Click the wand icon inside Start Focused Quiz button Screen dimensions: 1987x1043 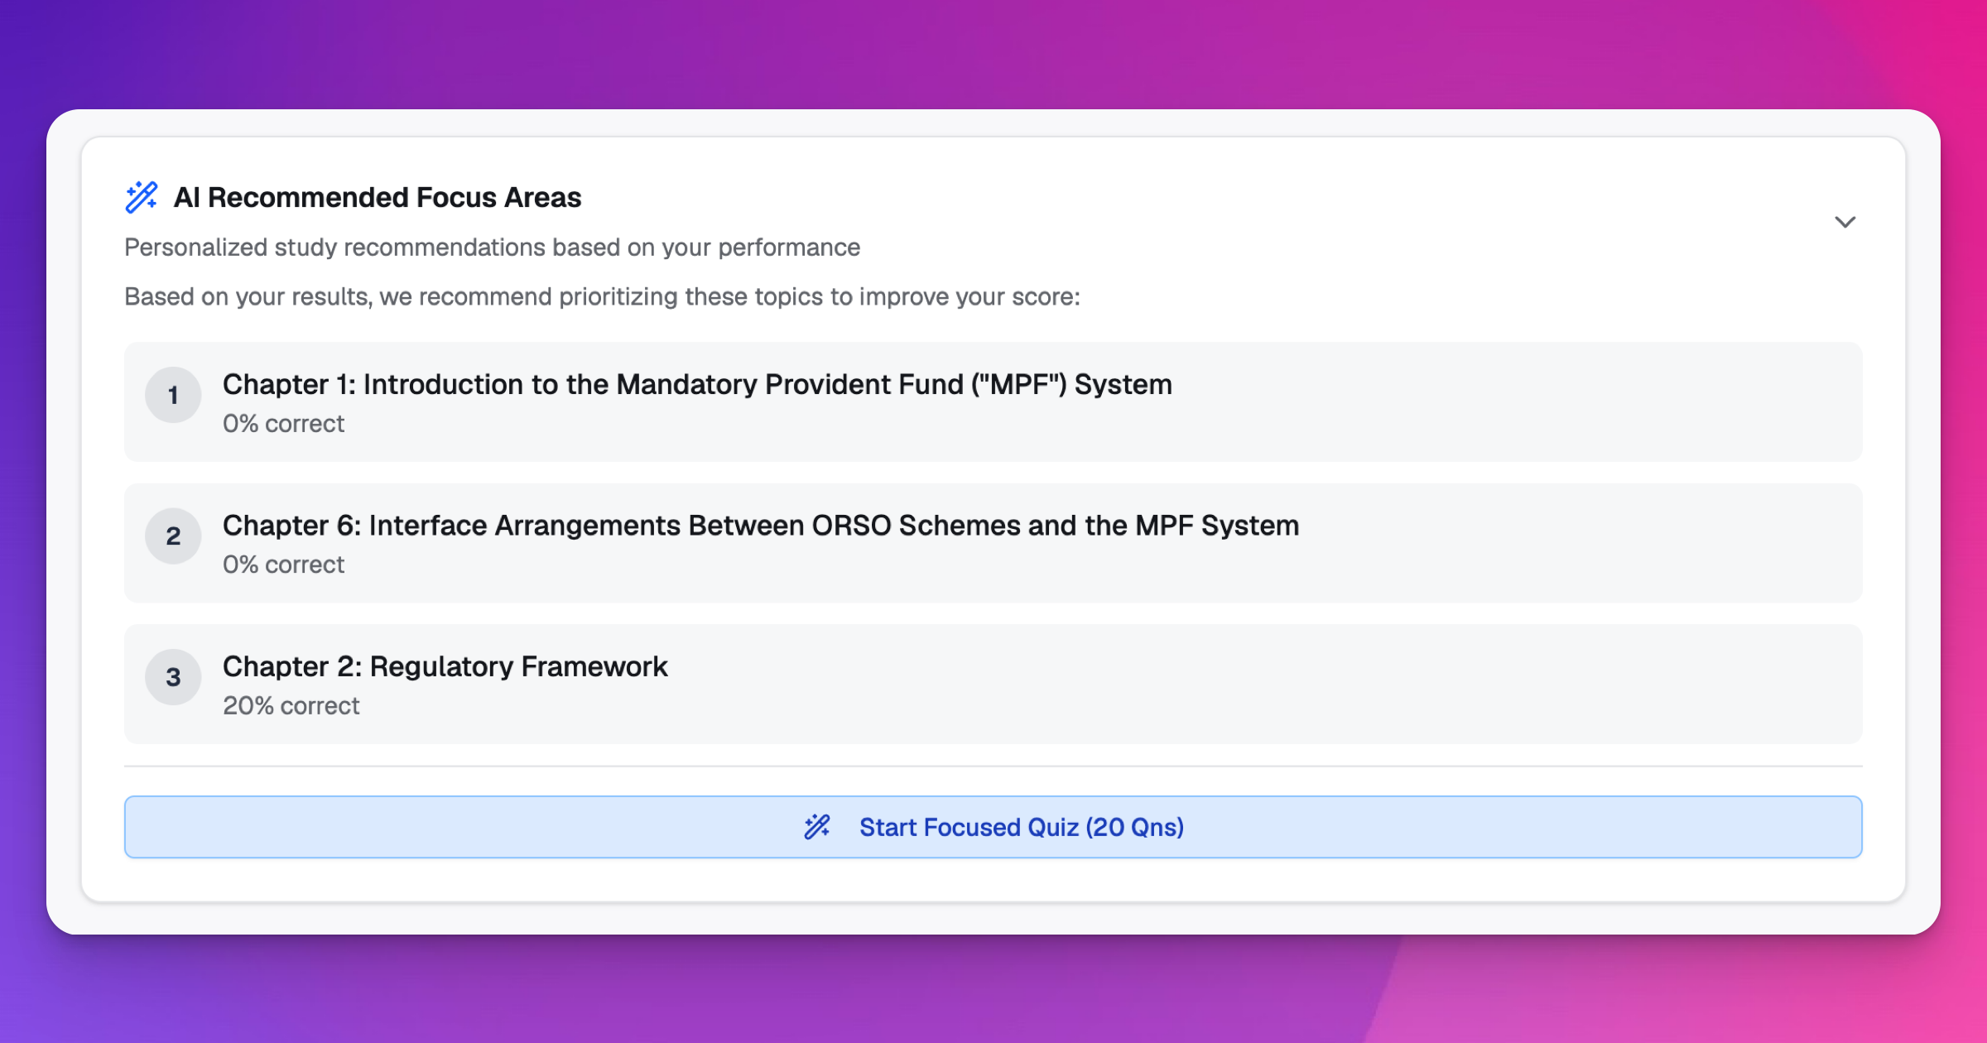pos(817,826)
